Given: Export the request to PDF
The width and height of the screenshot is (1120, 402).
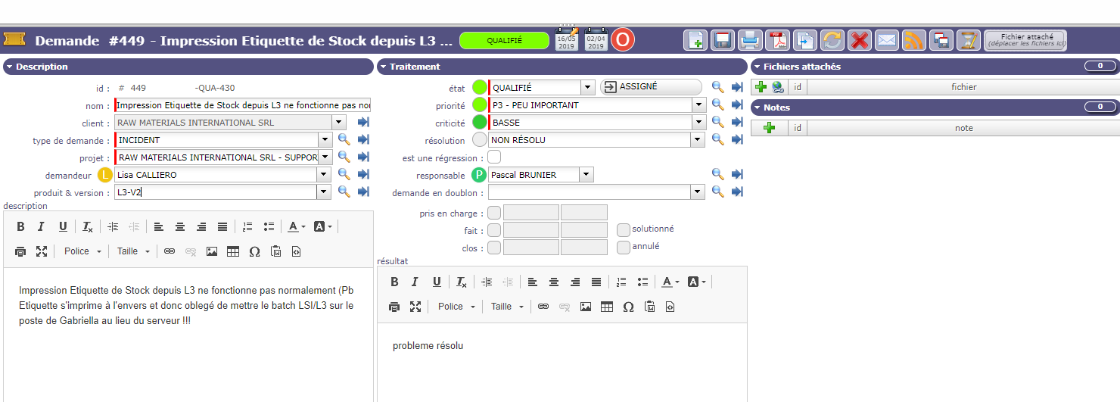Looking at the screenshot, I should [x=777, y=40].
